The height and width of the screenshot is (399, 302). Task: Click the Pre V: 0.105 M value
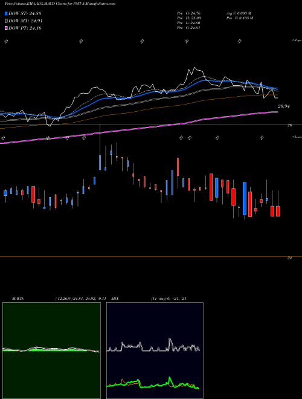240,18
